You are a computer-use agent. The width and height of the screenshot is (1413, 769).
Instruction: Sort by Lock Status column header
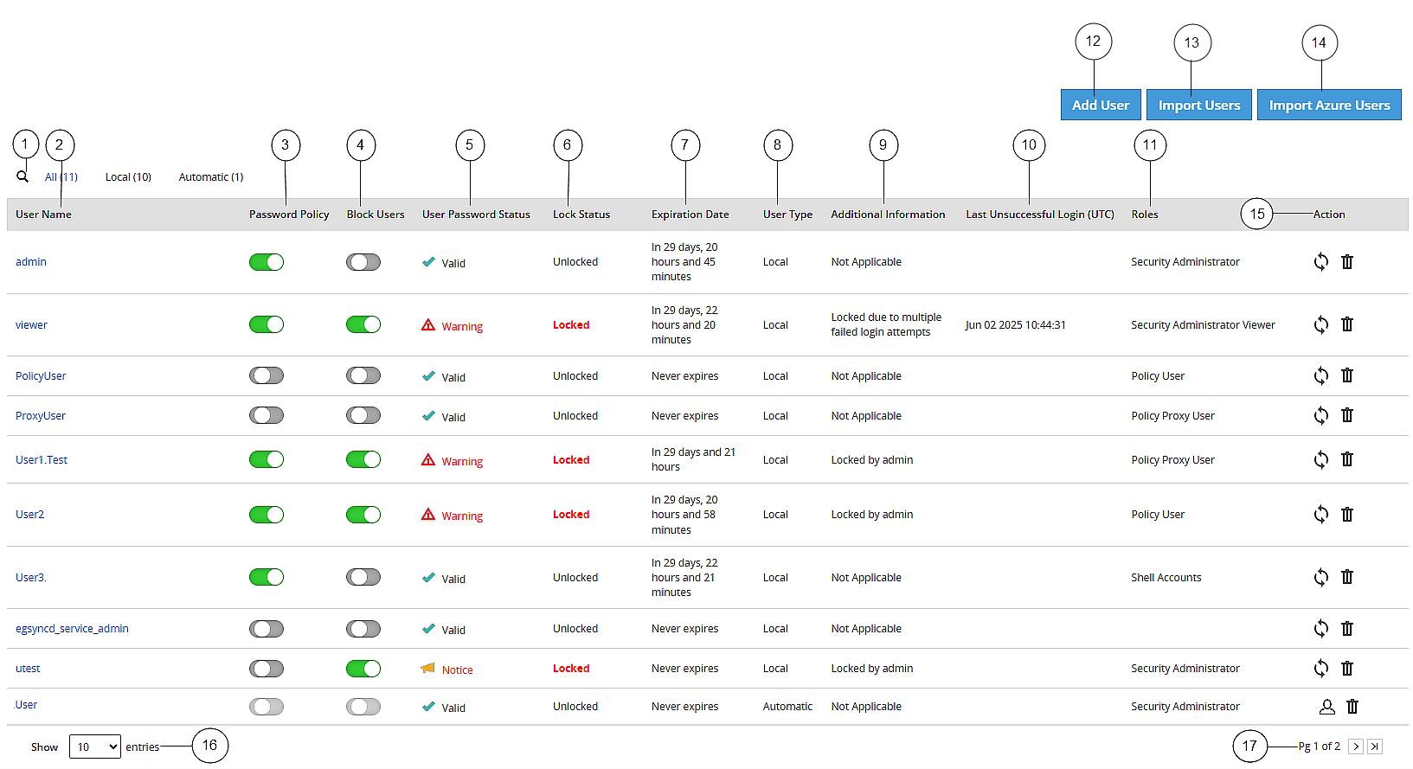(581, 214)
